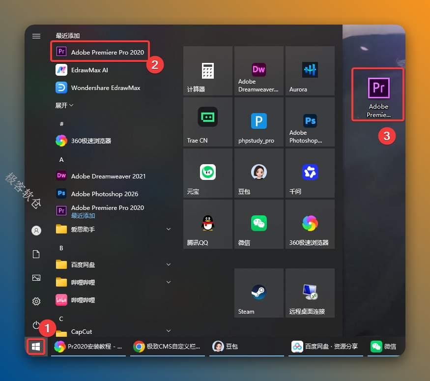
Task: Open the 千问 tile
Action: click(310, 173)
